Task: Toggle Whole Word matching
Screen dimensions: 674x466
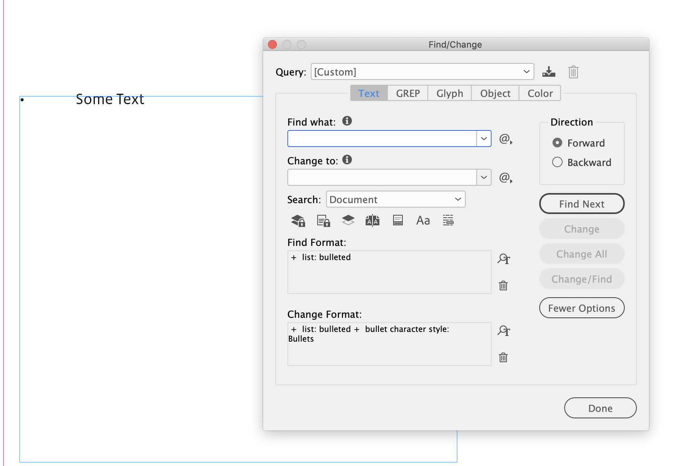Action: point(448,220)
